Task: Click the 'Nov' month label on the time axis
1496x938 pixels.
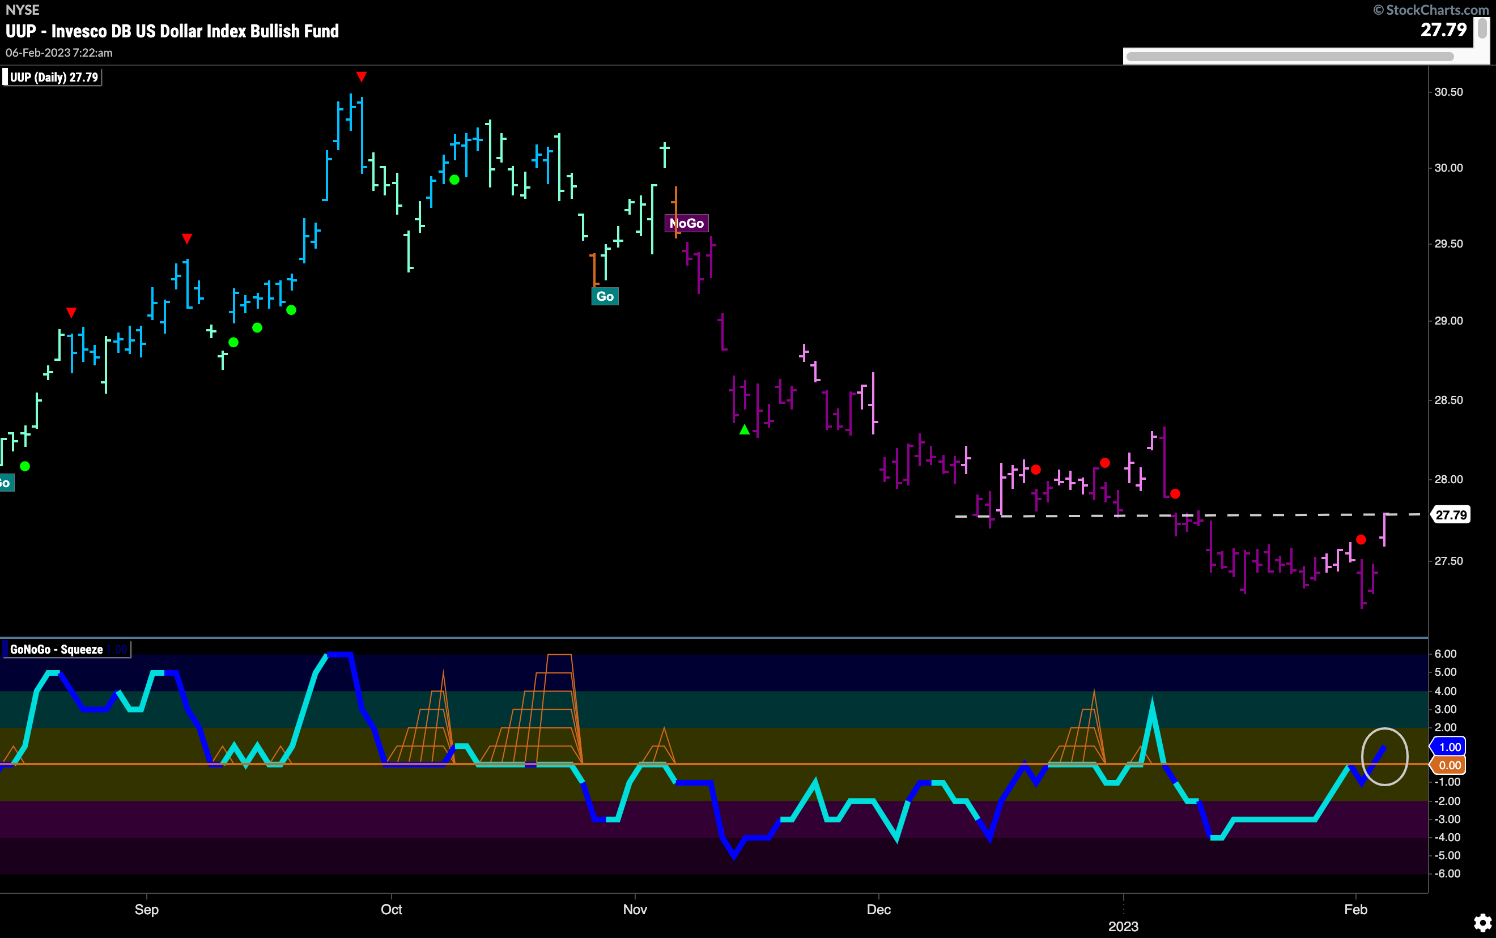Action: tap(635, 910)
